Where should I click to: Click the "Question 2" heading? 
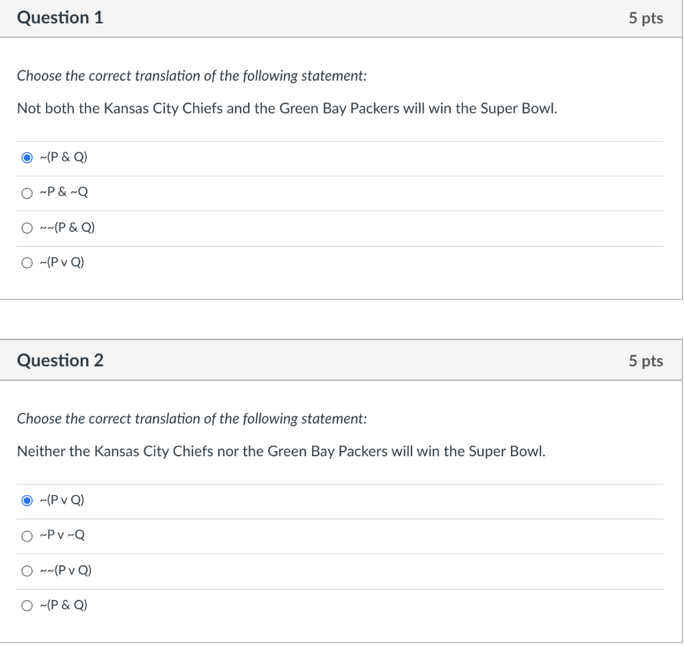[x=60, y=360]
